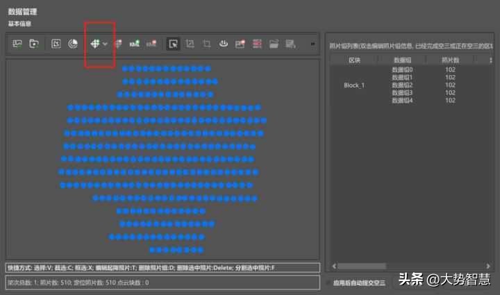Click the red list rows icon
The width and height of the screenshot is (500, 295).
(x=257, y=44)
